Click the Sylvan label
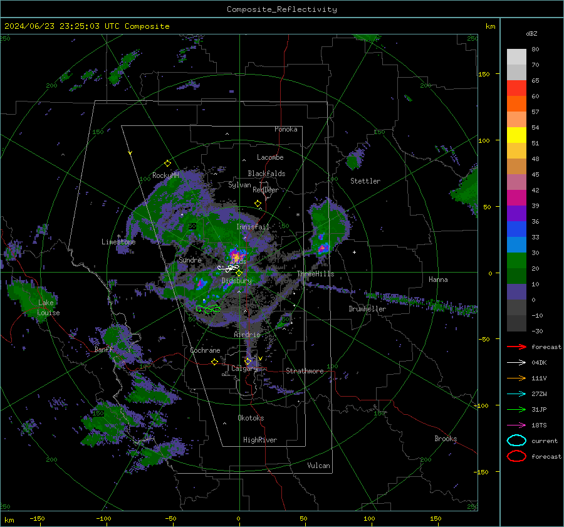This screenshot has width=564, height=527. click(239, 185)
